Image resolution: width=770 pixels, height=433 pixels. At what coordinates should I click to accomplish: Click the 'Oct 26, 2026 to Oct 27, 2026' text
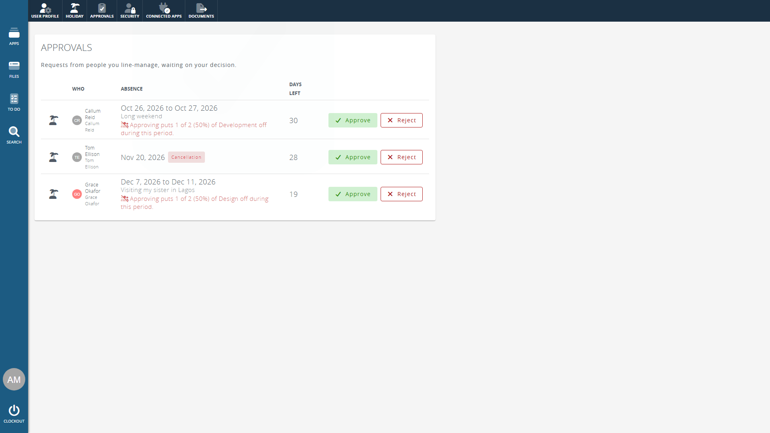pyautogui.click(x=169, y=108)
